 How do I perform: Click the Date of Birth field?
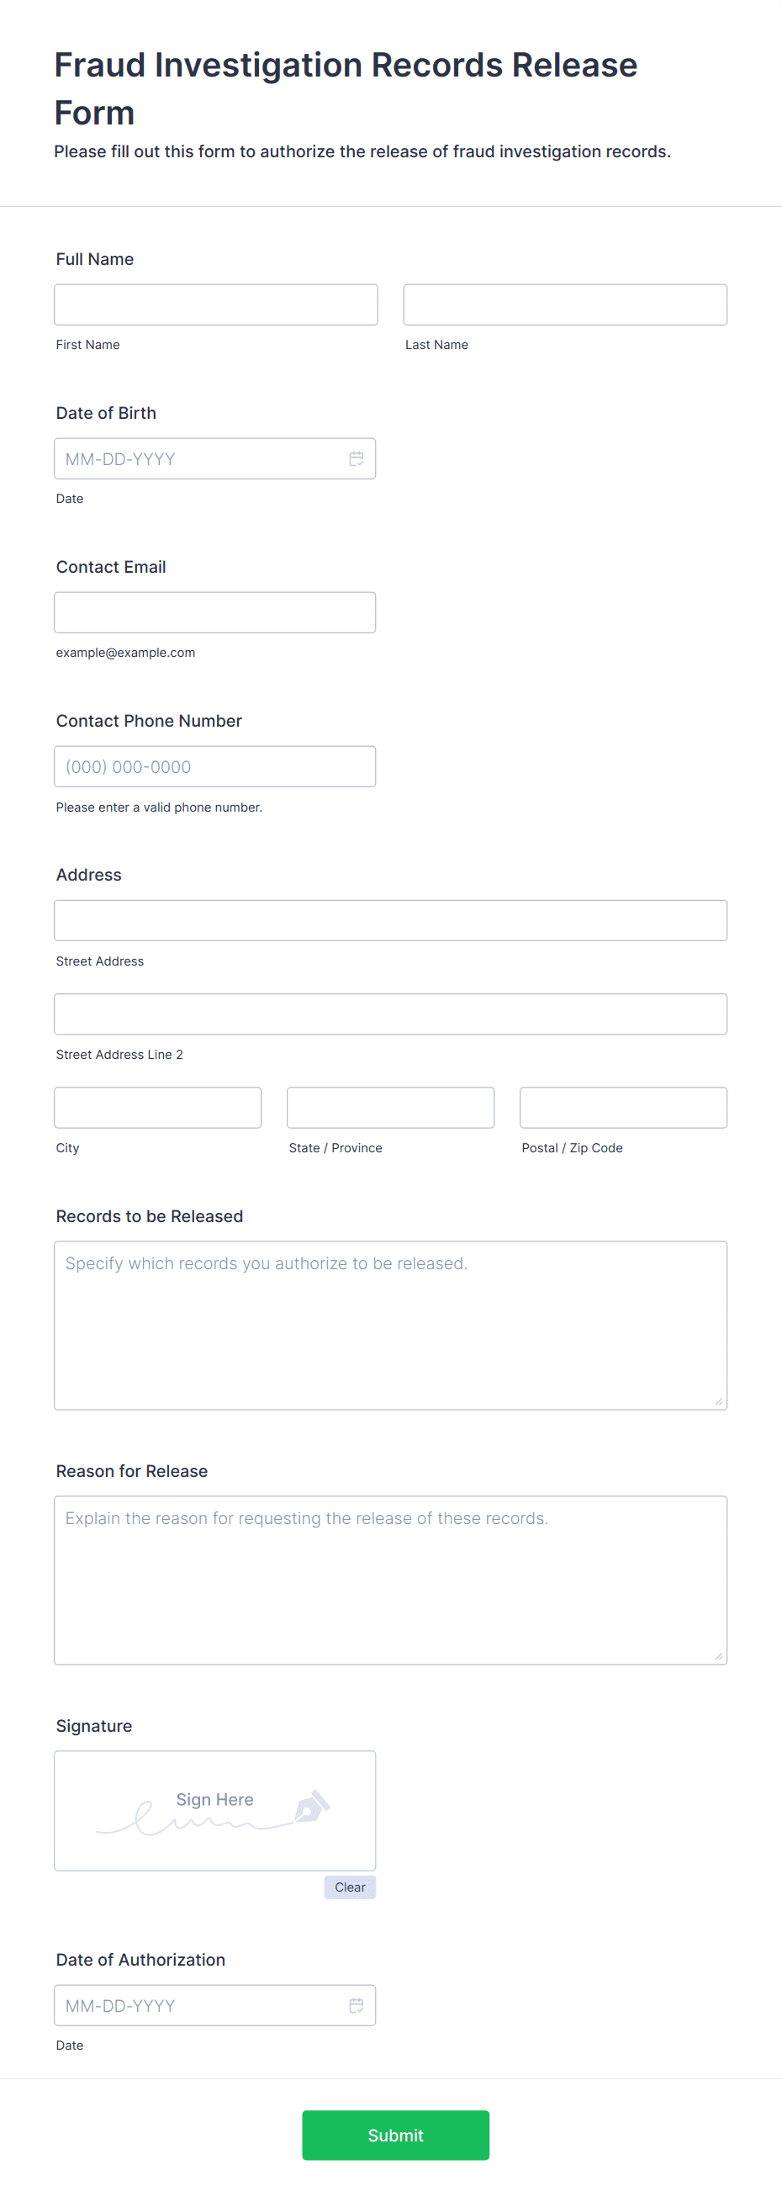coord(214,459)
